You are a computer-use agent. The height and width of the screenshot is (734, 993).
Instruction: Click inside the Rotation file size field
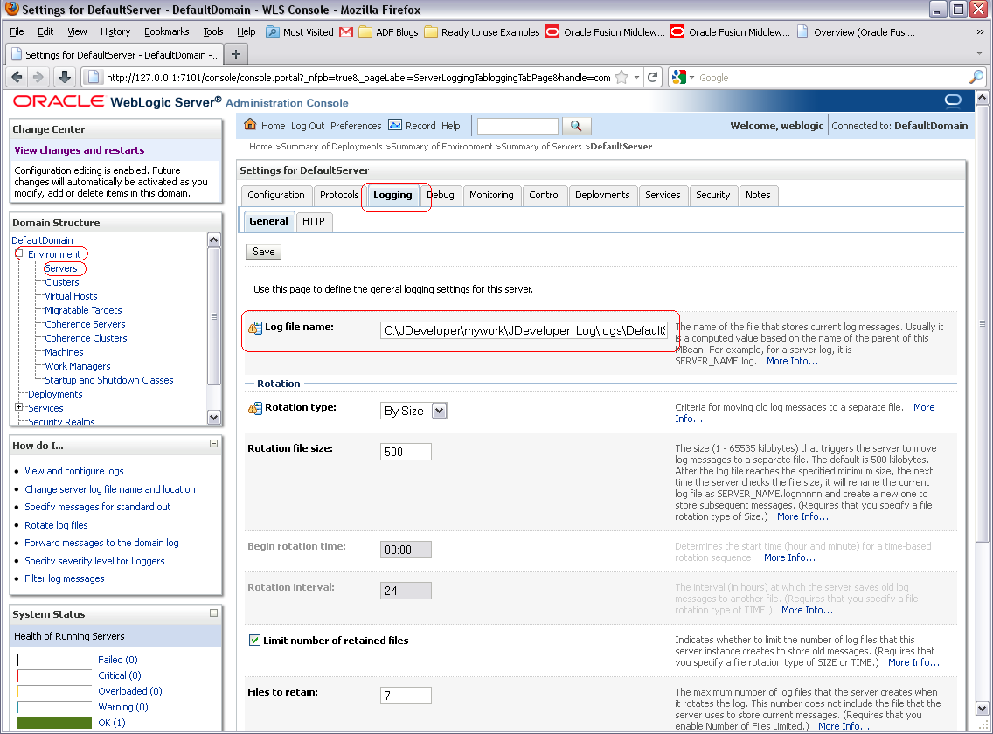(405, 451)
